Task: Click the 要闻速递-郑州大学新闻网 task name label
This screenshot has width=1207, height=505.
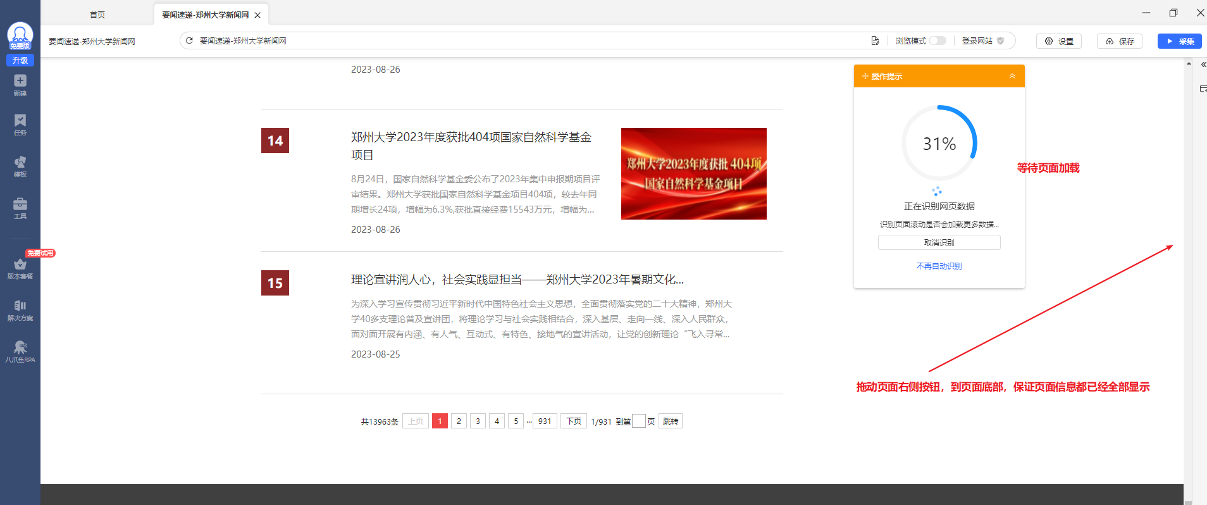Action: (x=92, y=41)
